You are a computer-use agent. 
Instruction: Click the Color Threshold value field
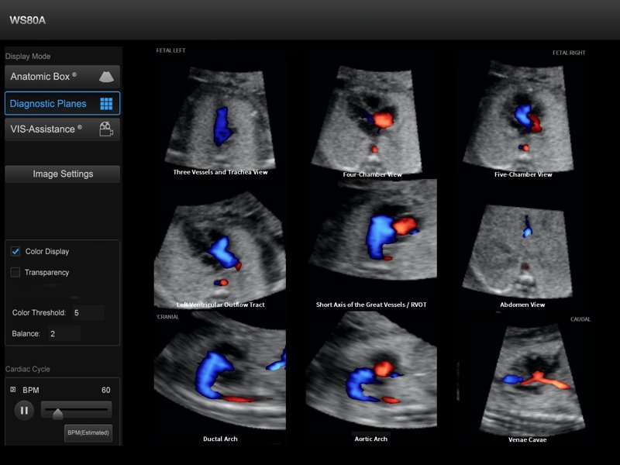tap(87, 313)
